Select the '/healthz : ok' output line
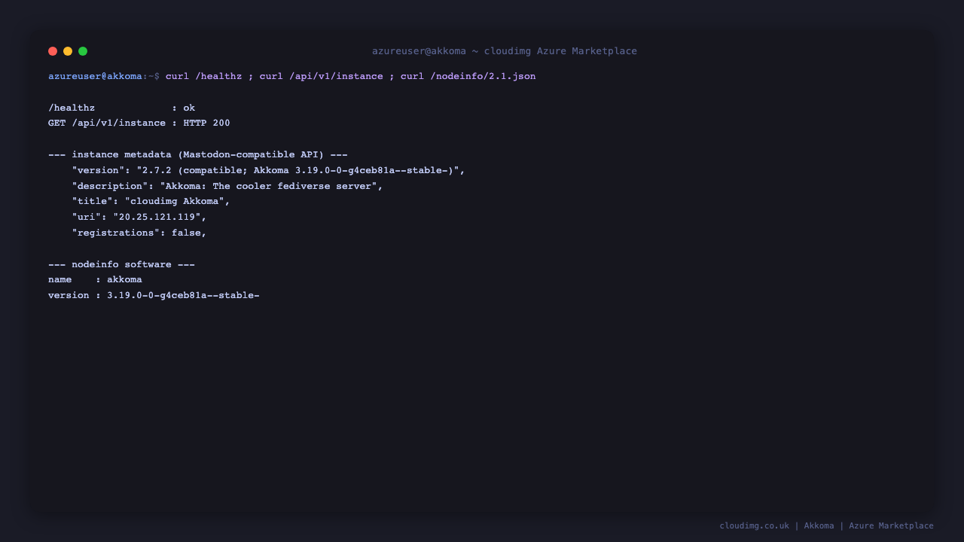Image resolution: width=964 pixels, height=542 pixels. [122, 108]
